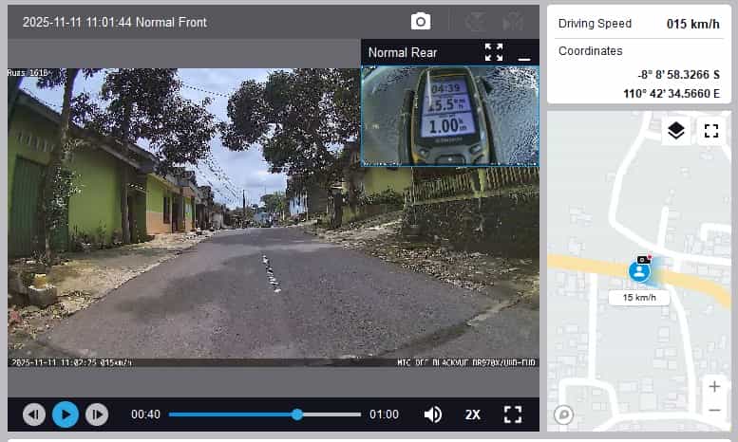Zoom in on the map

714,387
